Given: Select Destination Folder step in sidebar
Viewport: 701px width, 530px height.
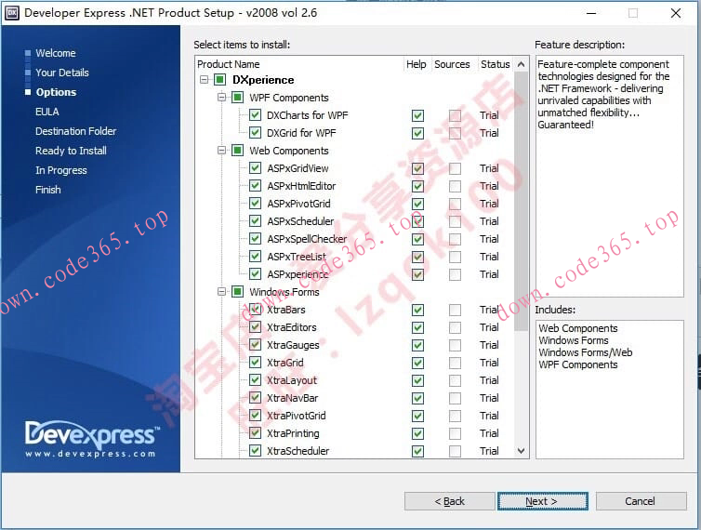Looking at the screenshot, I should pos(75,131).
